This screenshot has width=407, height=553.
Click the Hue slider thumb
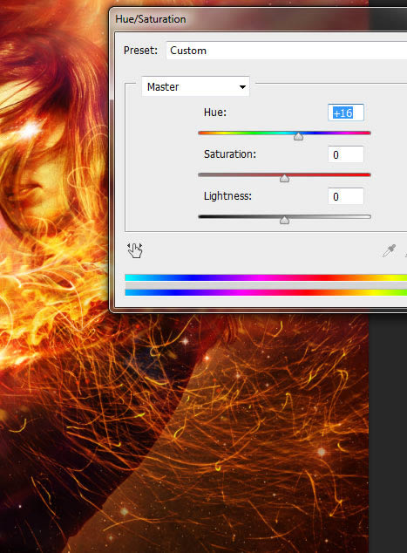click(298, 136)
